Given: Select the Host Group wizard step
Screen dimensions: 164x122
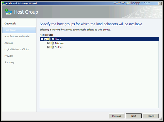Looking at the screenshot, I should pos(19,30).
